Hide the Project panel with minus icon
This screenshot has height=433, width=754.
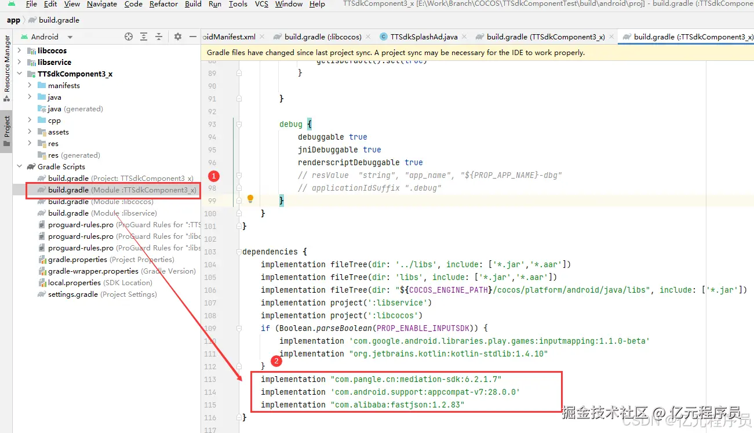(193, 37)
